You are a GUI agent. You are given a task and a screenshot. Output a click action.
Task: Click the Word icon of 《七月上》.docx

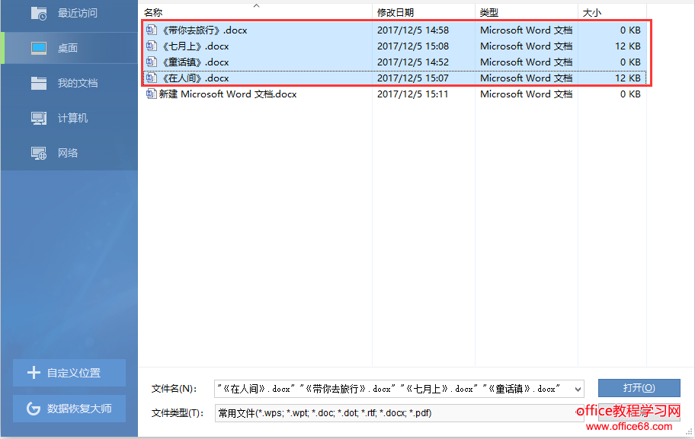pyautogui.click(x=152, y=46)
